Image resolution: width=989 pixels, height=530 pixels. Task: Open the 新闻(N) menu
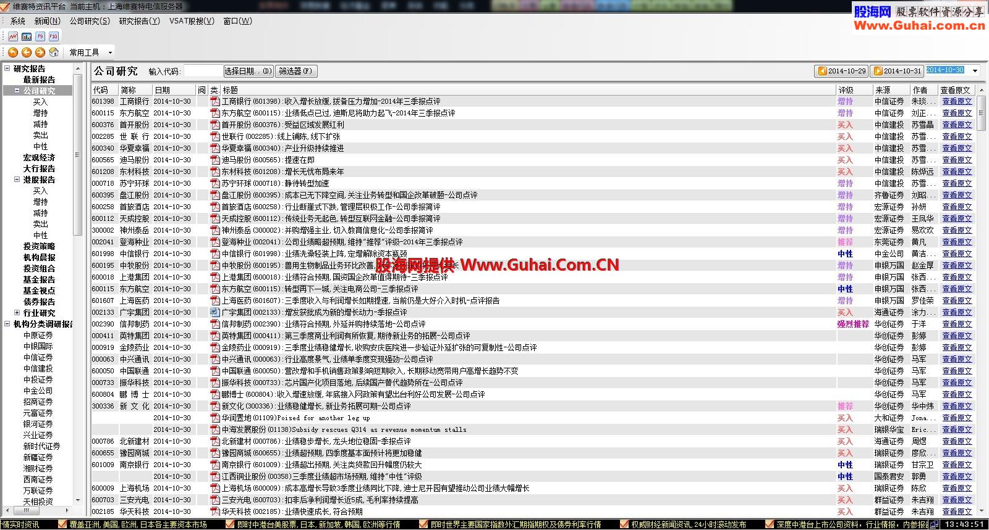(x=48, y=21)
